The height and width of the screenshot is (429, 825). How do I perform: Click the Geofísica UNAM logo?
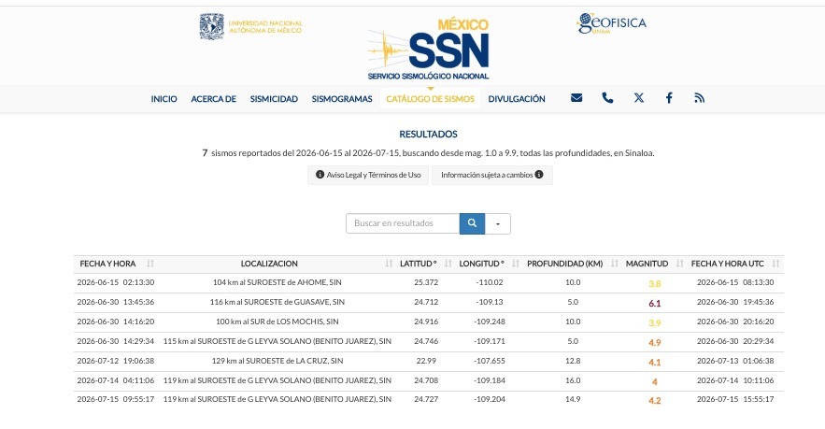[x=611, y=23]
